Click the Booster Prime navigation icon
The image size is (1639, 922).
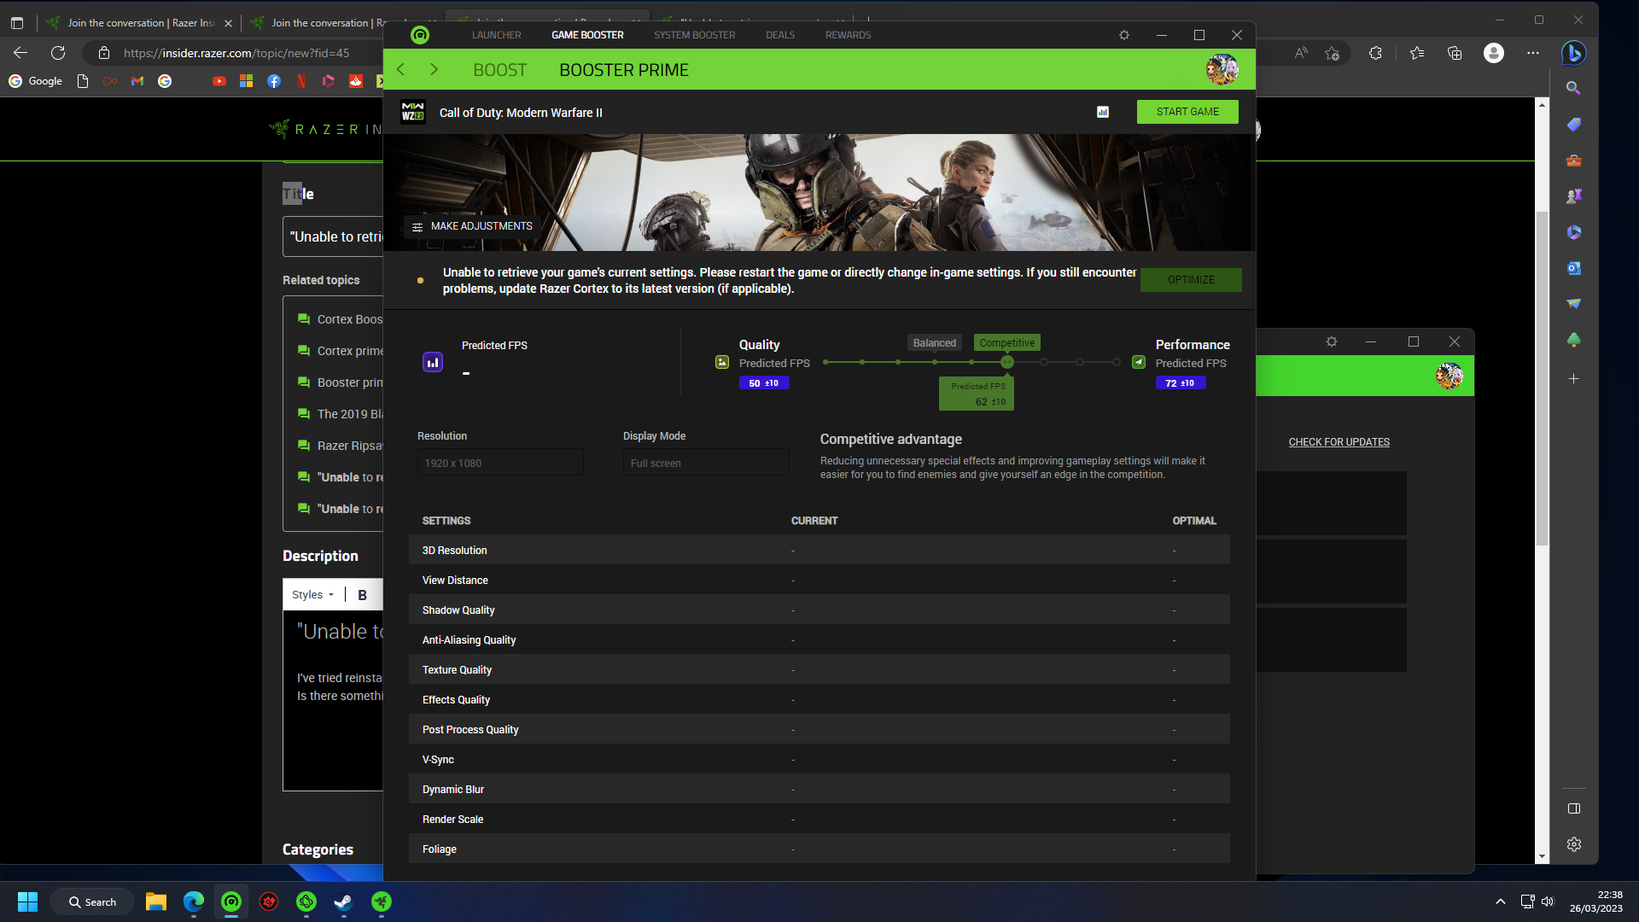coord(624,68)
